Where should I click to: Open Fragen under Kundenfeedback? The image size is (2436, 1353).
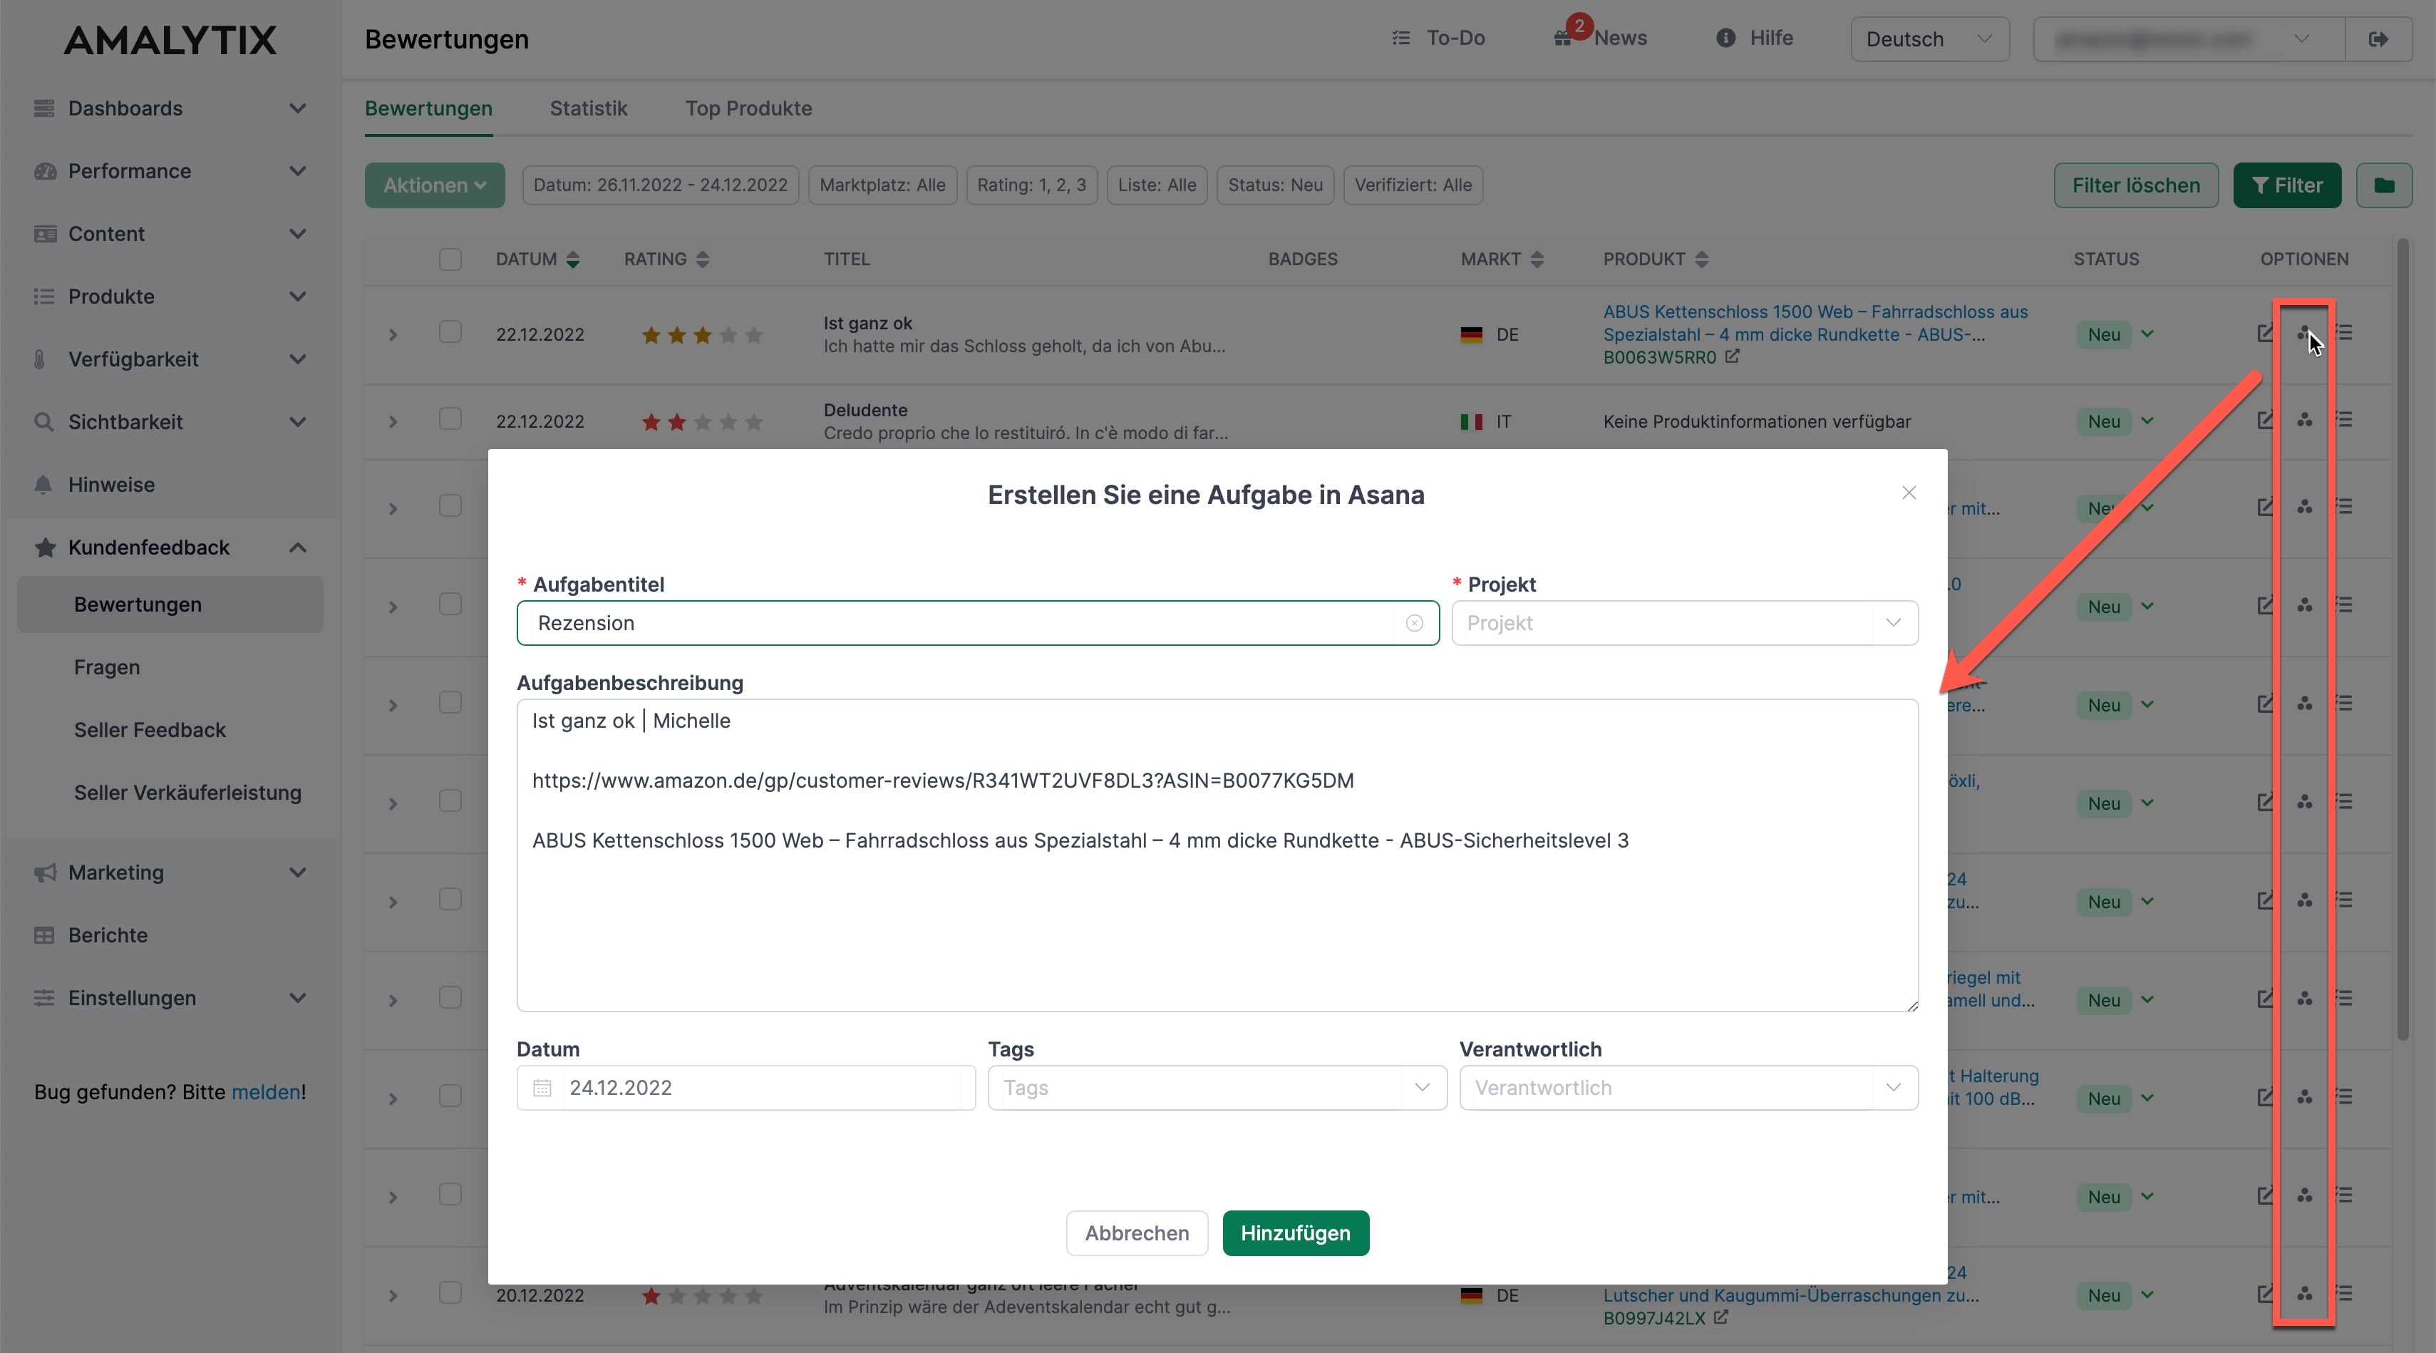click(x=107, y=667)
